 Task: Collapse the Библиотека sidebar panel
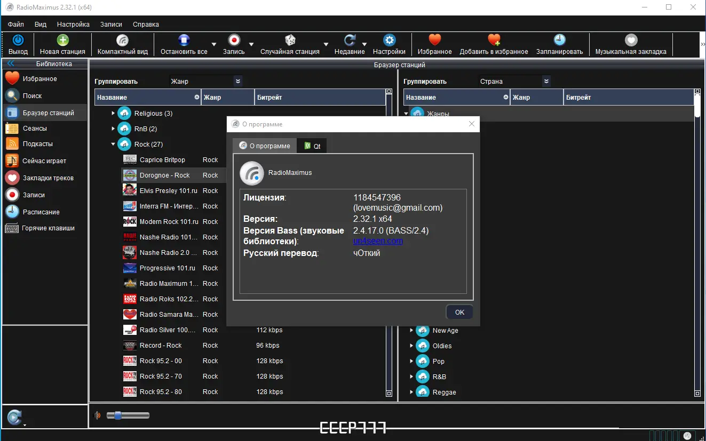tap(10, 63)
